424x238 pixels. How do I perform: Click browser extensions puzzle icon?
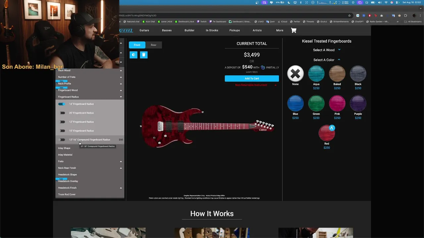405,16
